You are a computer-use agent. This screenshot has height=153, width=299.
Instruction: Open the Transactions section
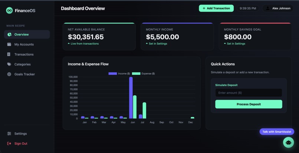click(x=27, y=54)
